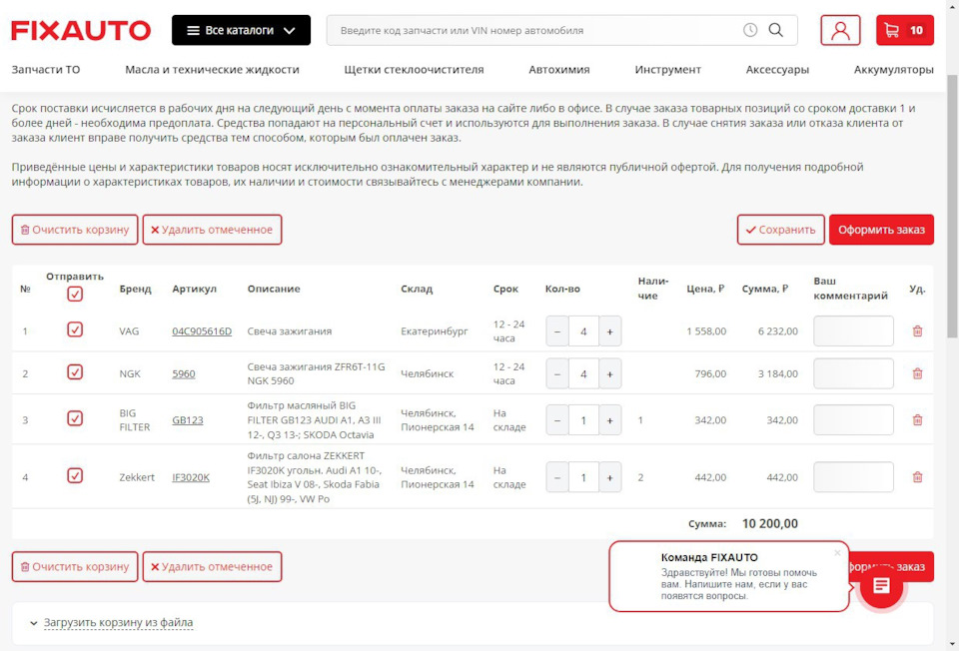Increase quantity for VAG 04C905616D

(x=609, y=331)
